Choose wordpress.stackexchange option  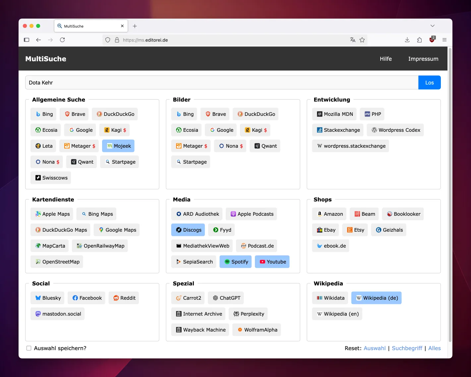[351, 146]
